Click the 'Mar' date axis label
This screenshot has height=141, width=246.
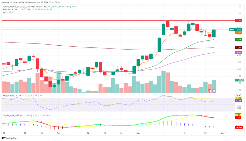[138, 133]
